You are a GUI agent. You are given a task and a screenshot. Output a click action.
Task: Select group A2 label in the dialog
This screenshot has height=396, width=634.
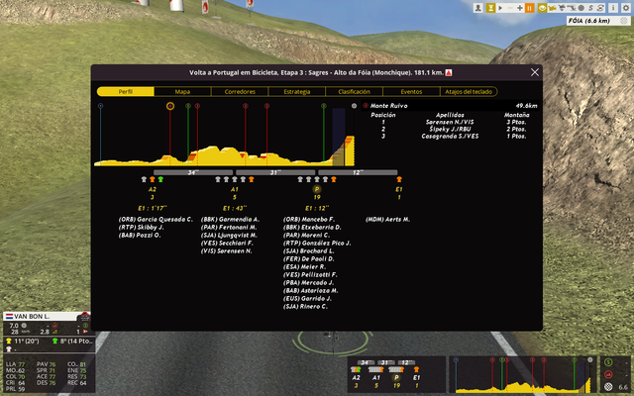coord(152,189)
